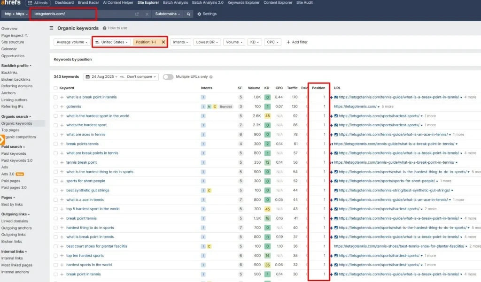Click the search magnifier in the top bar
This screenshot has width=481, height=282.
coord(188,14)
